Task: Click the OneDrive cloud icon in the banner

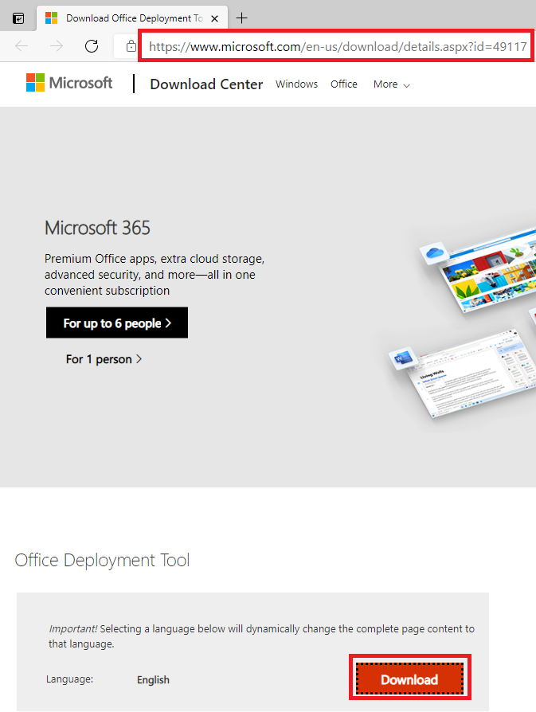Action: [434, 253]
